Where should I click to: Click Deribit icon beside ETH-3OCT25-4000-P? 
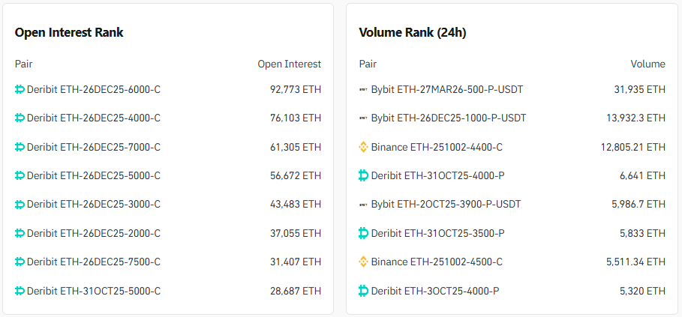(x=364, y=291)
